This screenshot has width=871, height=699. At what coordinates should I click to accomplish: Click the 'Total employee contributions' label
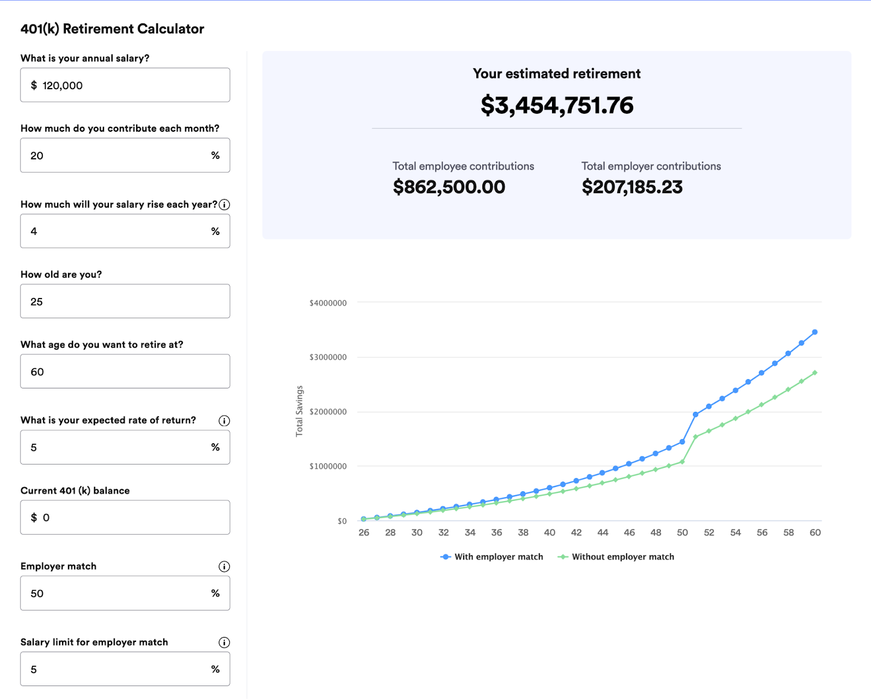pos(463,166)
